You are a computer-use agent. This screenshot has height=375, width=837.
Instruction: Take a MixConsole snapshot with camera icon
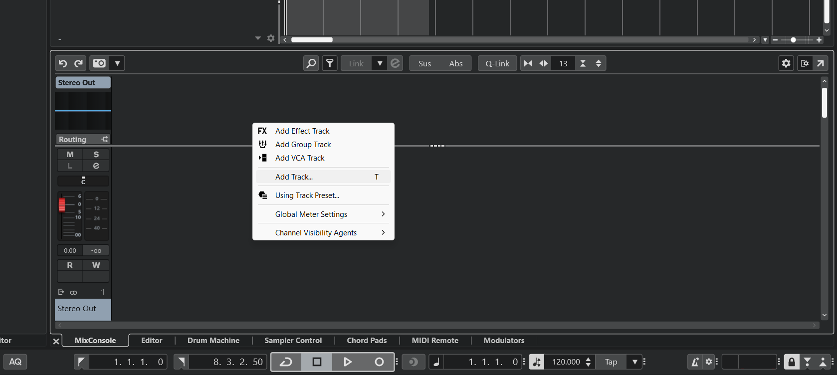tap(99, 63)
